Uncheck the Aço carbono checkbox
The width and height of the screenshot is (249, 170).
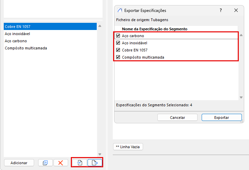tap(118, 36)
